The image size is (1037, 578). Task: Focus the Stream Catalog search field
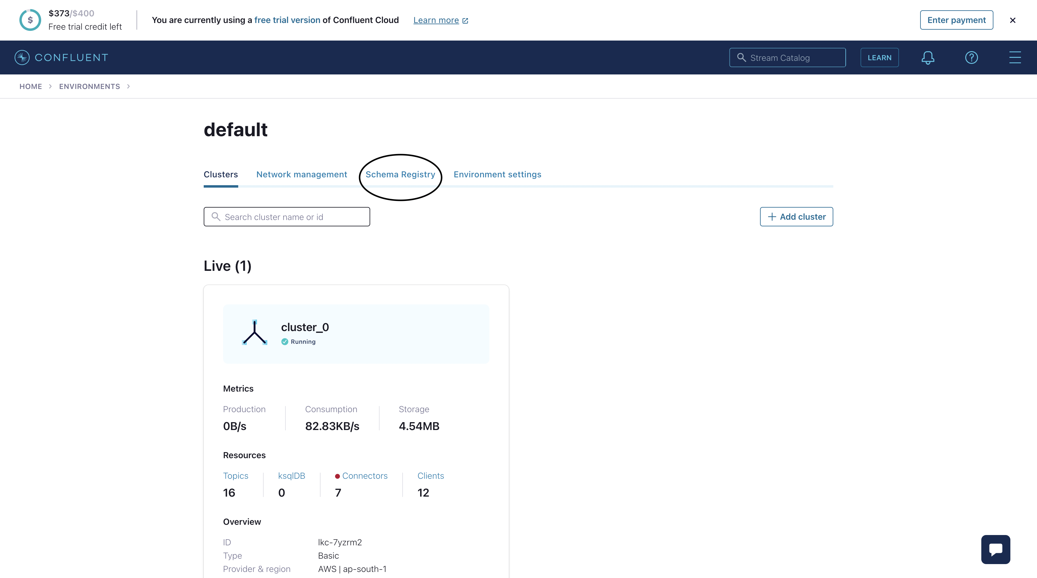point(787,57)
